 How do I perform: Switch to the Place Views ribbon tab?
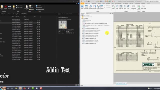coord(88,3)
